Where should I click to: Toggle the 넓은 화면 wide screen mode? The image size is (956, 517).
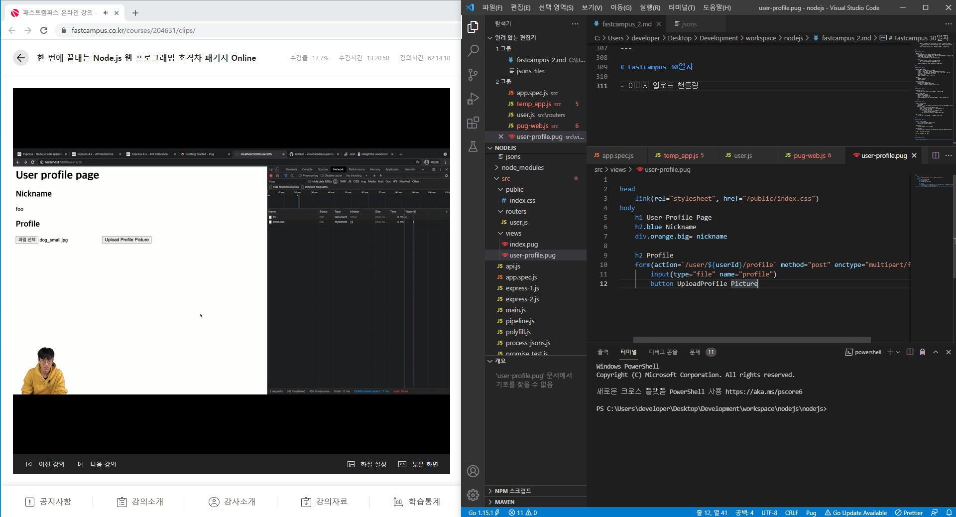[418, 464]
